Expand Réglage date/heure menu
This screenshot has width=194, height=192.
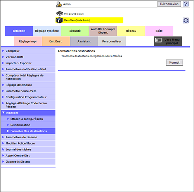pos(28,85)
